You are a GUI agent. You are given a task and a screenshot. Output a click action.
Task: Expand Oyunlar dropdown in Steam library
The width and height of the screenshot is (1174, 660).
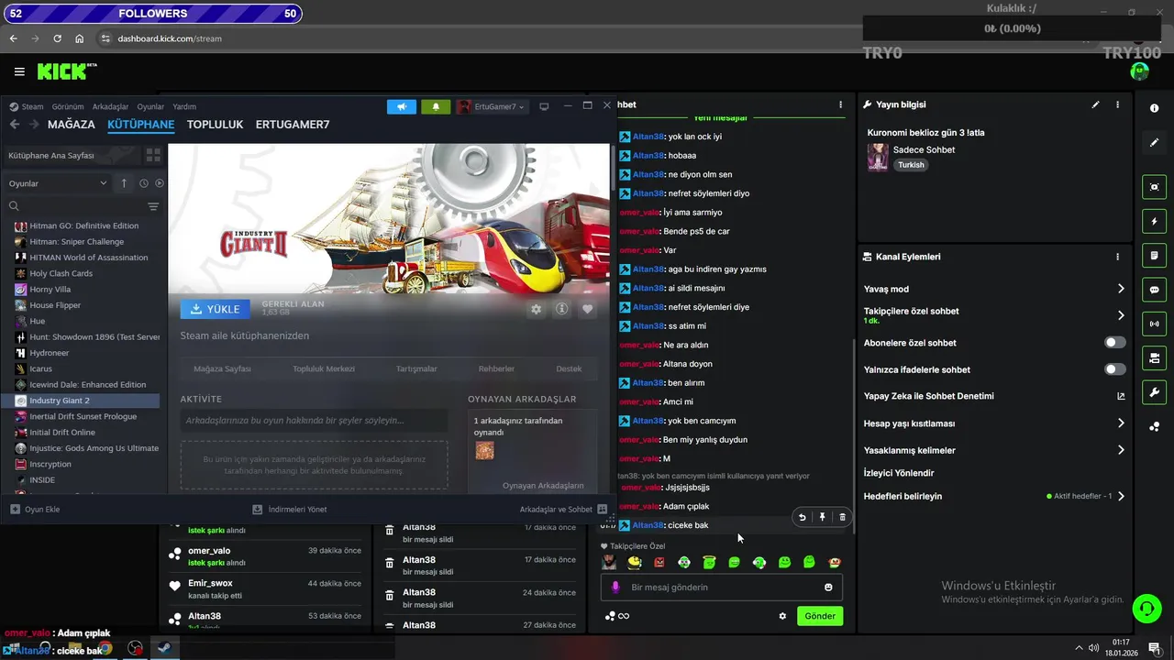pos(58,183)
